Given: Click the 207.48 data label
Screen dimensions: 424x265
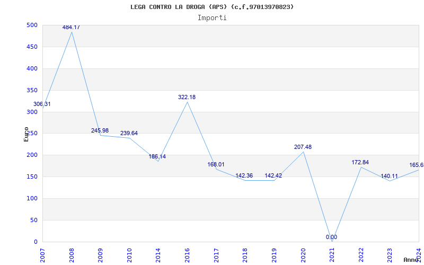Looking at the screenshot, I should 303,147.
